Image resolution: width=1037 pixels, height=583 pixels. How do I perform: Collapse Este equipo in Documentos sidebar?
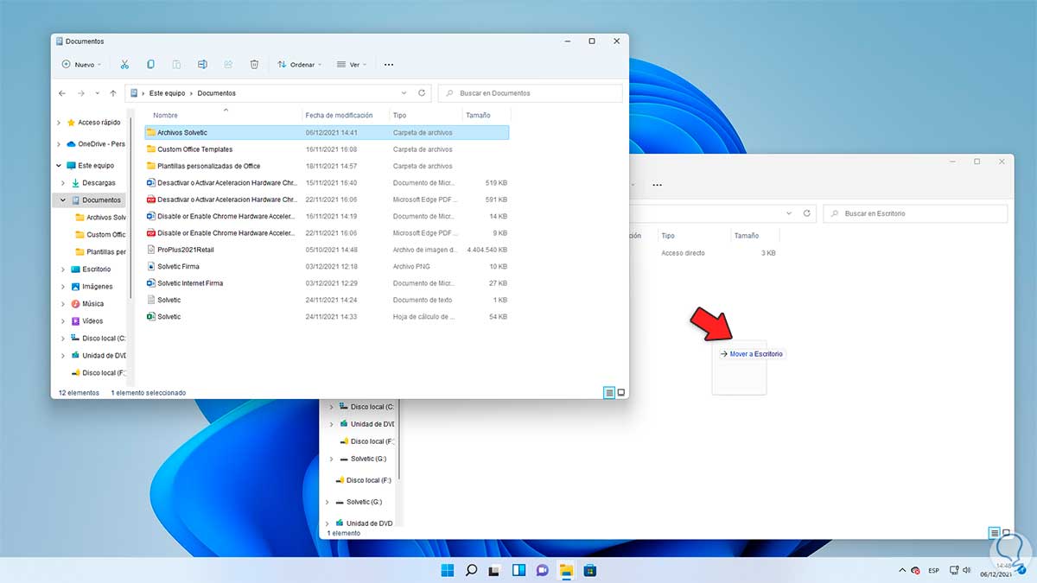pyautogui.click(x=60, y=166)
